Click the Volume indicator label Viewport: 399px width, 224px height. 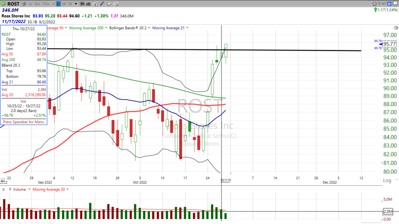(20, 190)
